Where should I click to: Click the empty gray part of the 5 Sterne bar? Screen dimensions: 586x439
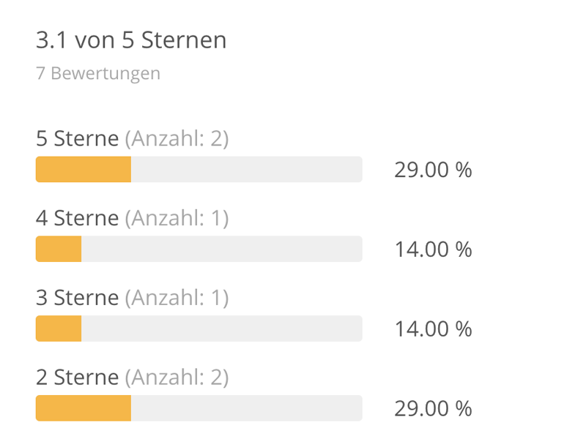(247, 170)
